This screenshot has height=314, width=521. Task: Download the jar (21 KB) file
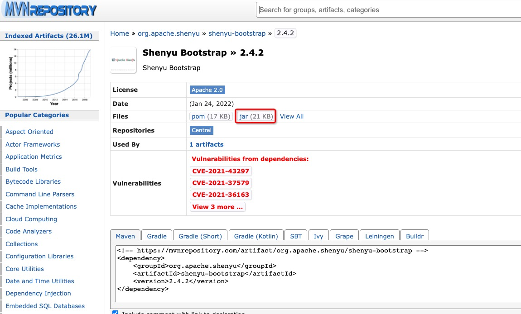tap(256, 116)
